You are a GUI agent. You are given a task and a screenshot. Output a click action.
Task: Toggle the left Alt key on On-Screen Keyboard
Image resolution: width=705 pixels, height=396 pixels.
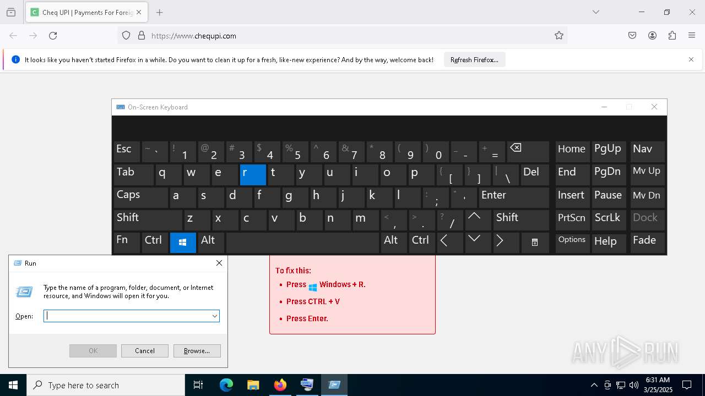point(210,243)
